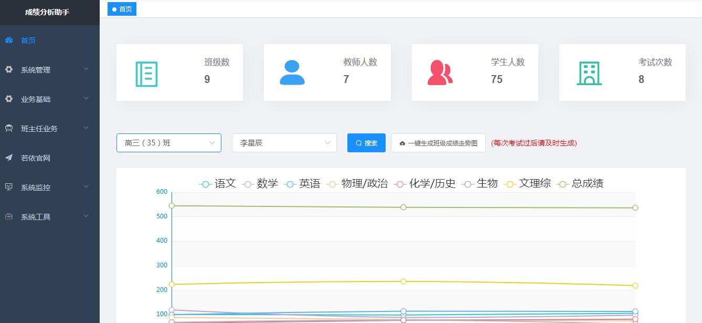Open the 高三（35）班 class dropdown

coord(168,142)
